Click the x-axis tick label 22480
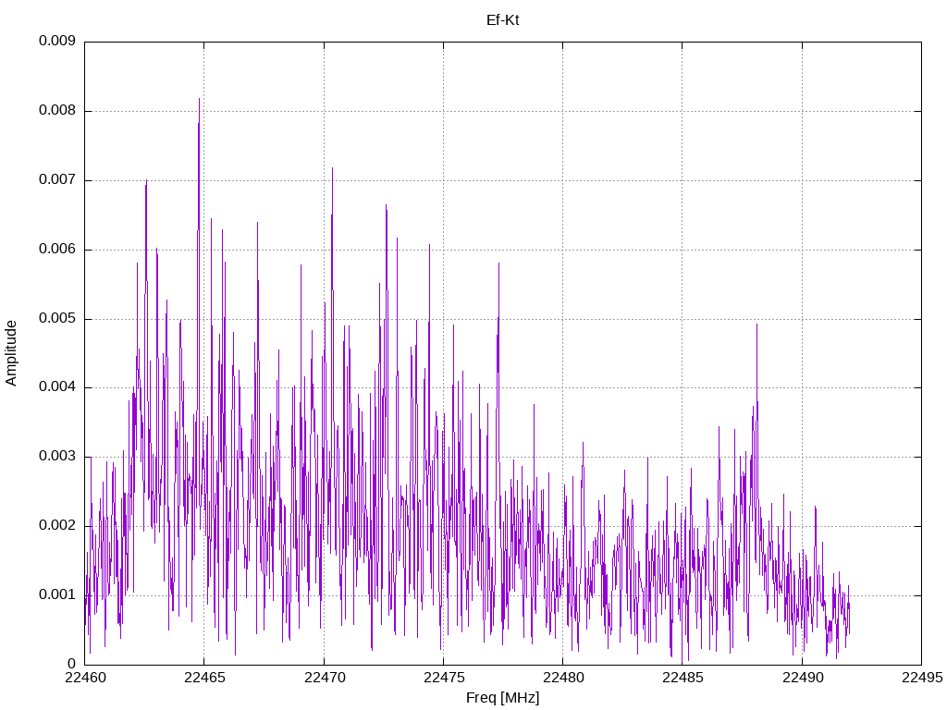This screenshot has width=947, height=710. tap(563, 678)
